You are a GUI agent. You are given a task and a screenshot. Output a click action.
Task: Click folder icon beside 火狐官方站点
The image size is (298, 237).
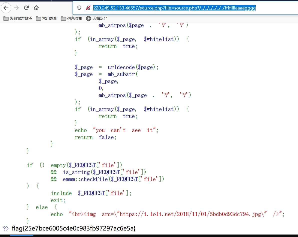(6, 18)
